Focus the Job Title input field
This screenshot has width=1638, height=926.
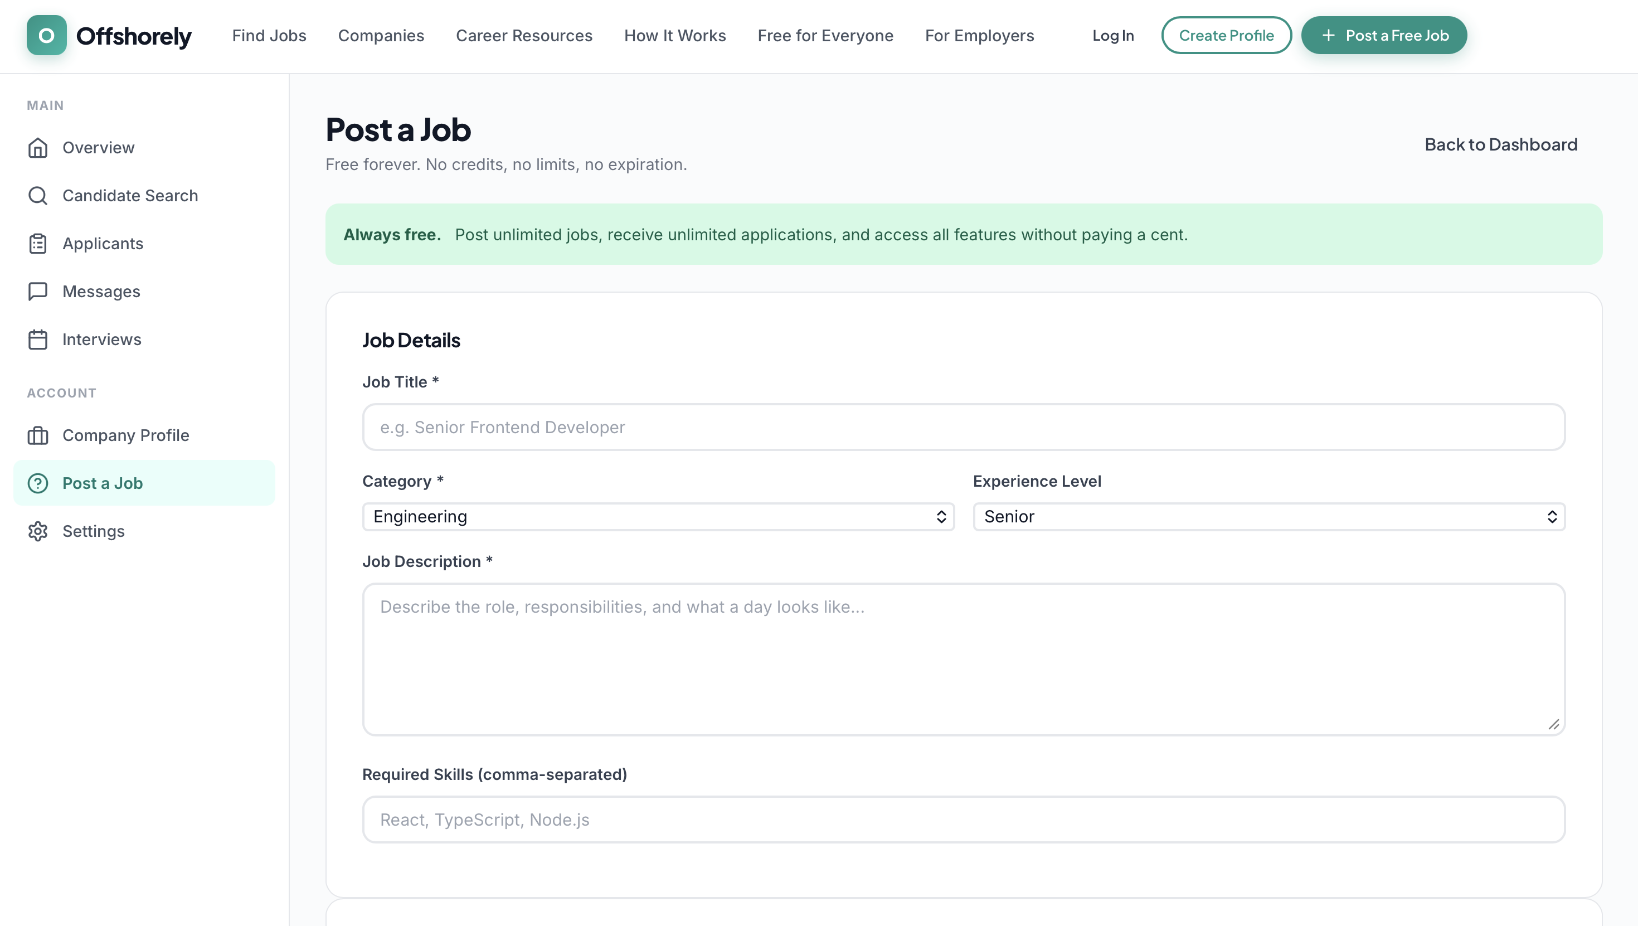pyautogui.click(x=963, y=428)
